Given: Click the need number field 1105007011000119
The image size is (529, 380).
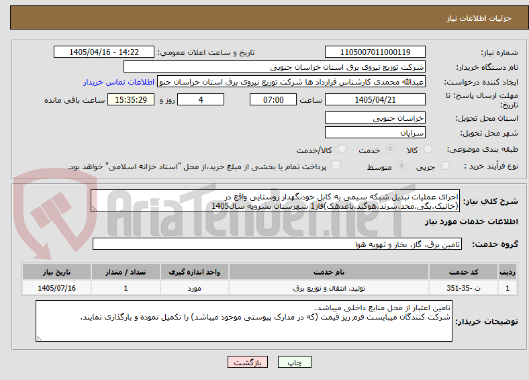Looking at the screenshot, I should (x=375, y=52).
